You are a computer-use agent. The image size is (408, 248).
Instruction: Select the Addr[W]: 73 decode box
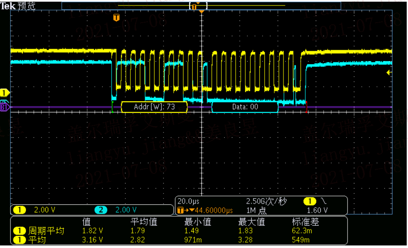click(x=154, y=107)
